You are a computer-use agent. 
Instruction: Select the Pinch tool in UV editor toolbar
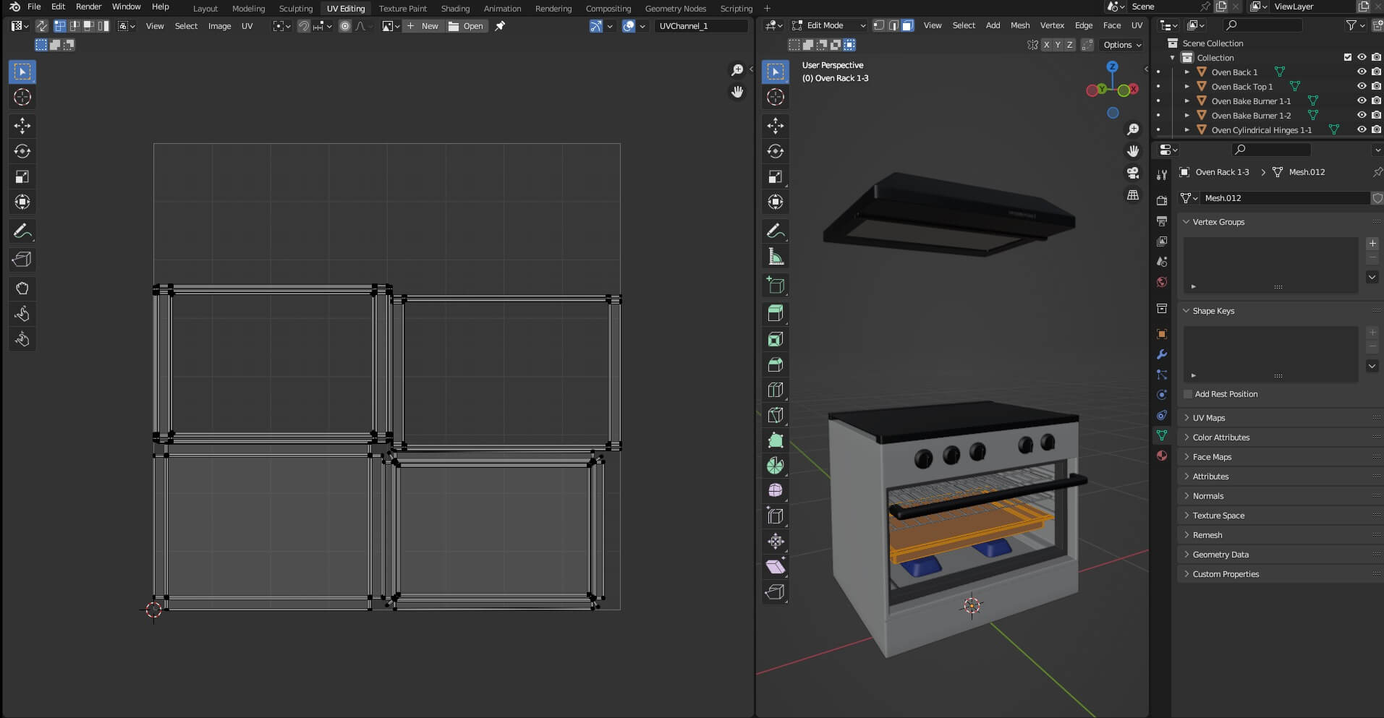pyautogui.click(x=22, y=339)
